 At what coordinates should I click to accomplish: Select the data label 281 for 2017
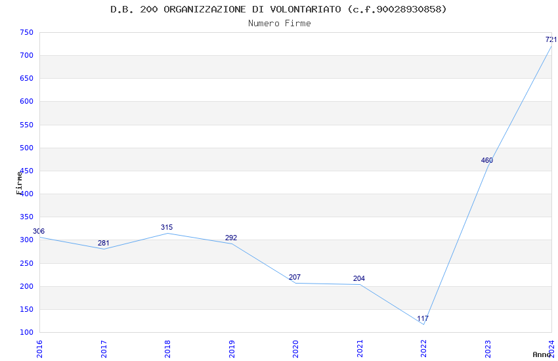click(104, 243)
